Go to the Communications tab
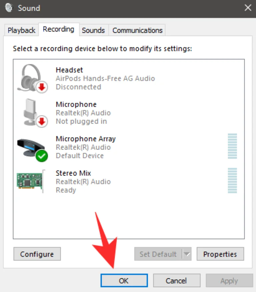Viewport: 256px width, 292px height. click(137, 30)
